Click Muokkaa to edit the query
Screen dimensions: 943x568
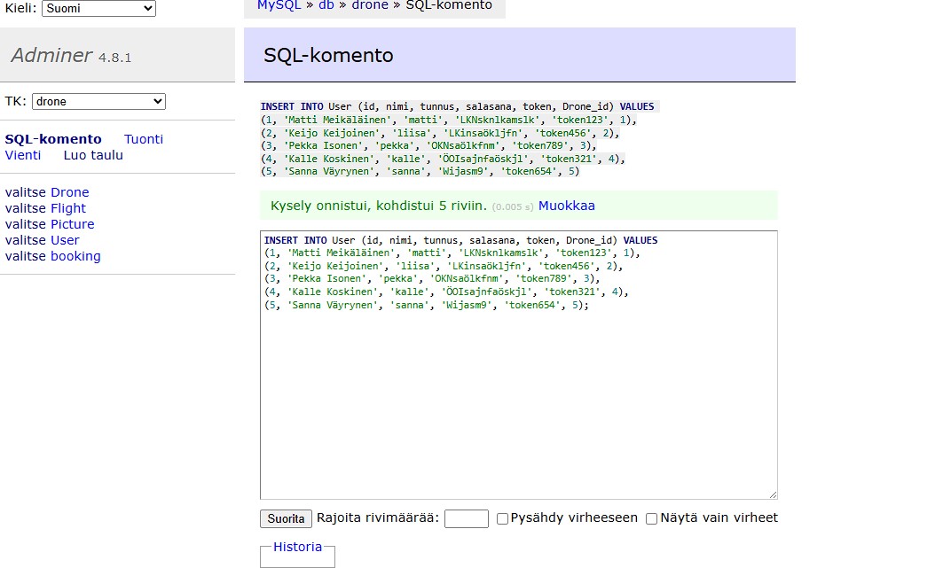click(566, 206)
